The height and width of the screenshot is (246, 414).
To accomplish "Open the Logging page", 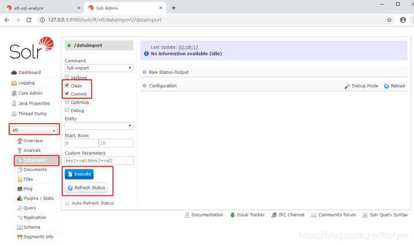I will [x=27, y=83].
